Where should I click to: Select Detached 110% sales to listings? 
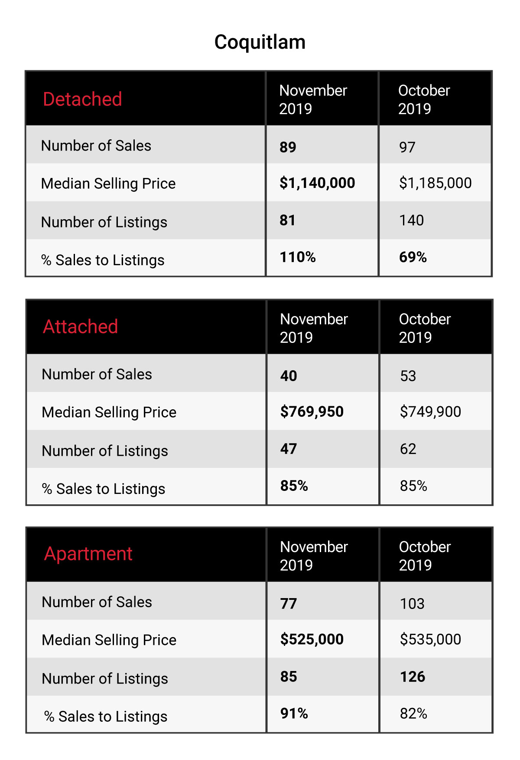(x=298, y=257)
